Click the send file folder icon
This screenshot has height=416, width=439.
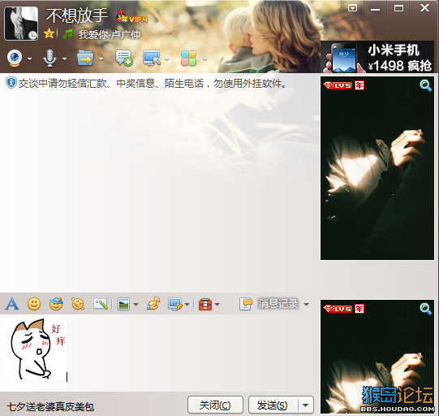pyautogui.click(x=85, y=58)
